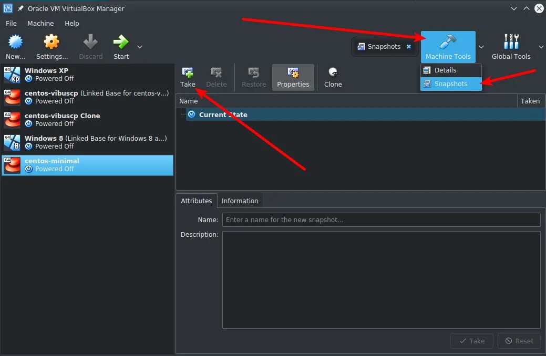Open the Help menu
This screenshot has height=356, width=546.
tap(72, 23)
